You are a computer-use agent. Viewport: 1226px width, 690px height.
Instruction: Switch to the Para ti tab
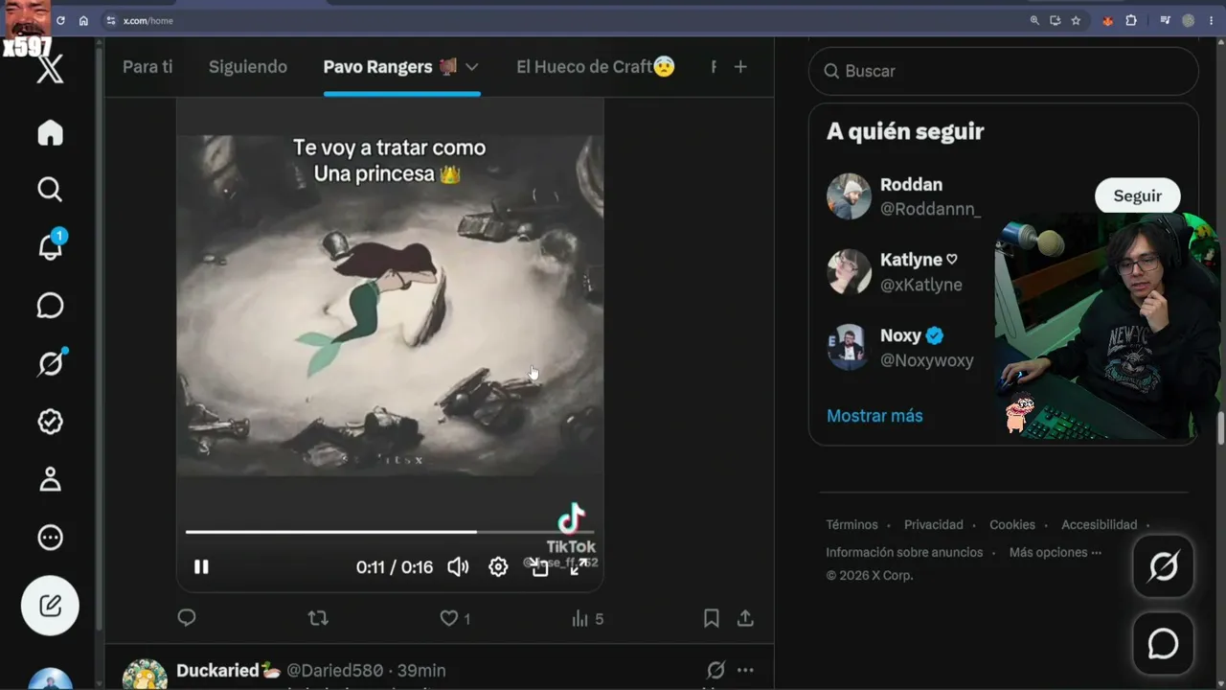click(x=148, y=66)
